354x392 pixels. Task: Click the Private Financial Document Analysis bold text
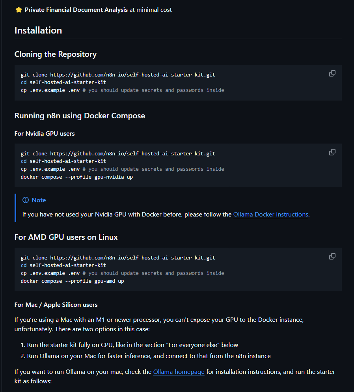tap(76, 10)
